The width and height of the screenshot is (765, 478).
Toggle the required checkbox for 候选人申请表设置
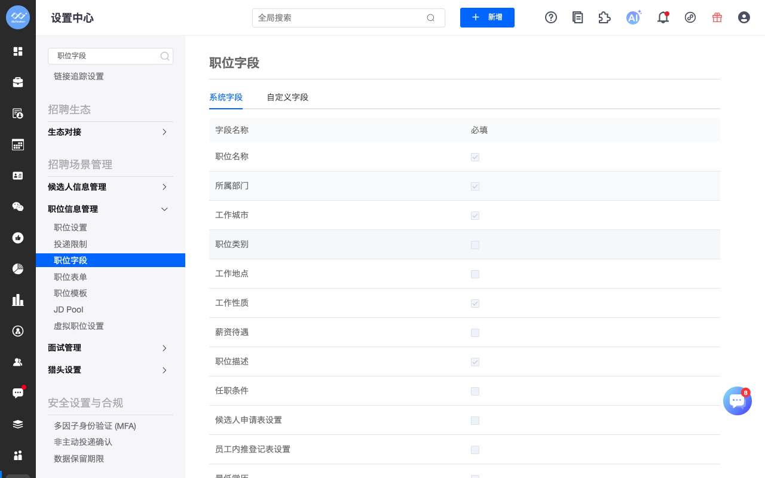[x=475, y=421]
